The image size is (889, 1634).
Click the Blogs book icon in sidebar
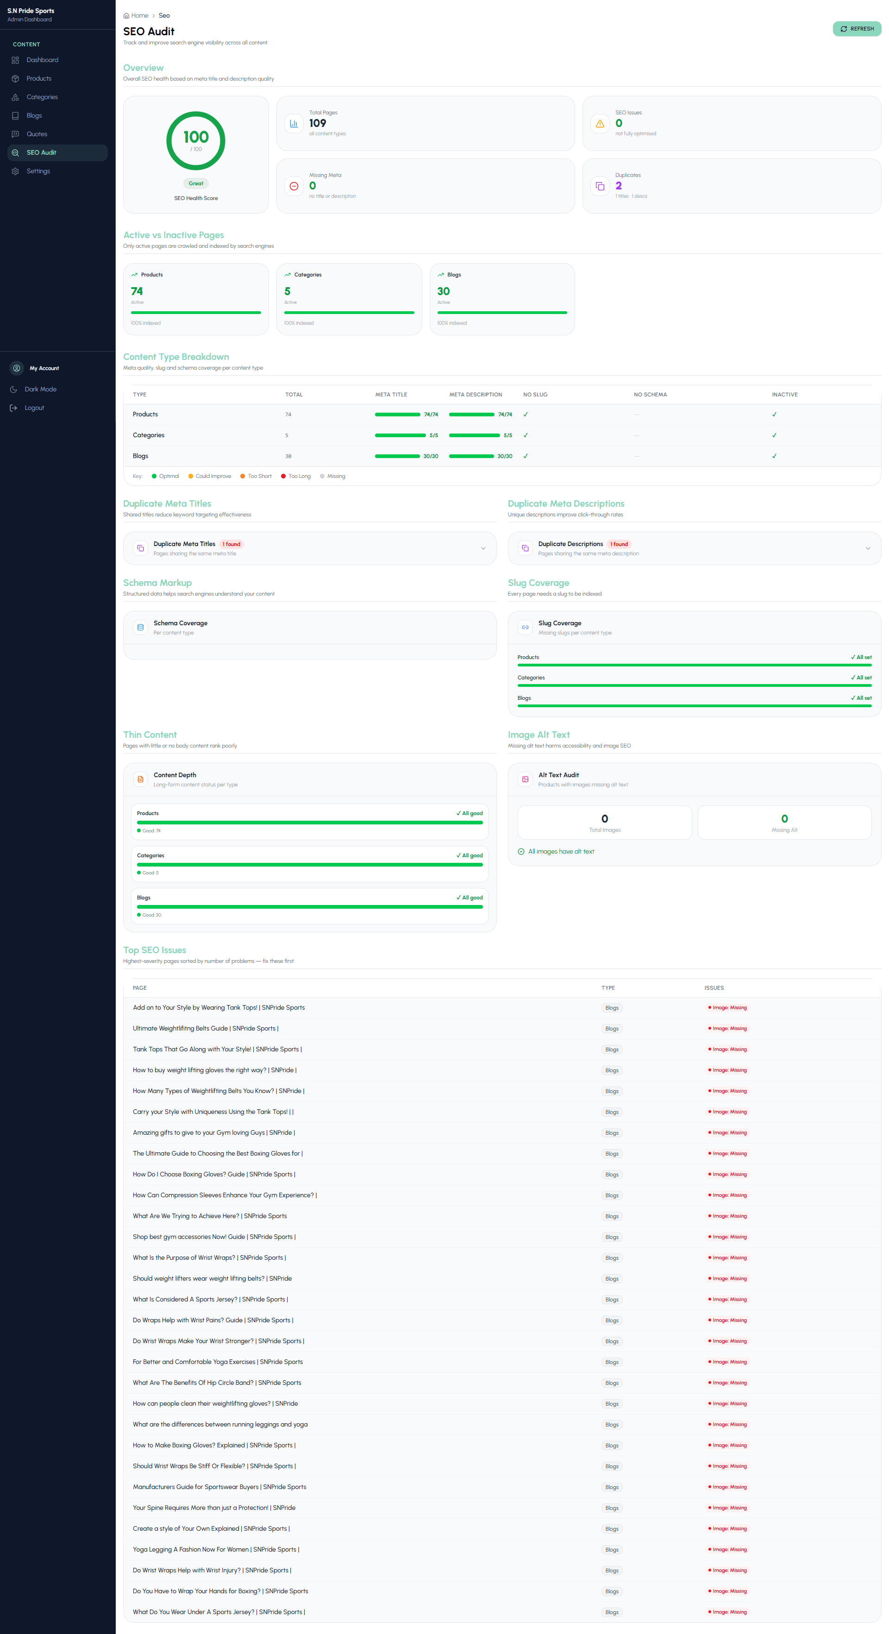tap(15, 115)
